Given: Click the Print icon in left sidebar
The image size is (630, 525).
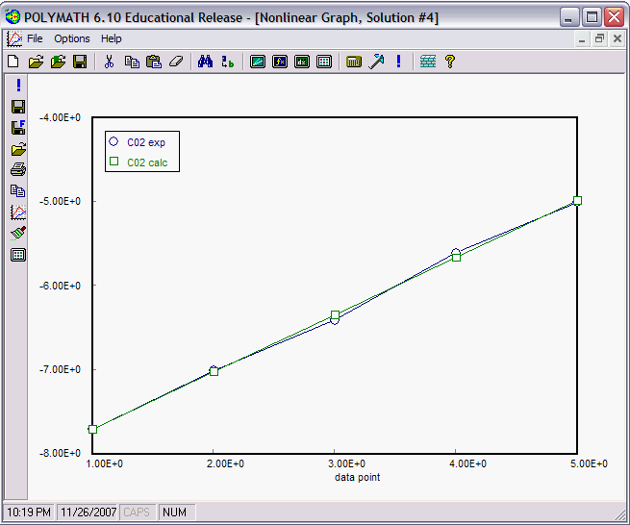Looking at the screenshot, I should 17,169.
